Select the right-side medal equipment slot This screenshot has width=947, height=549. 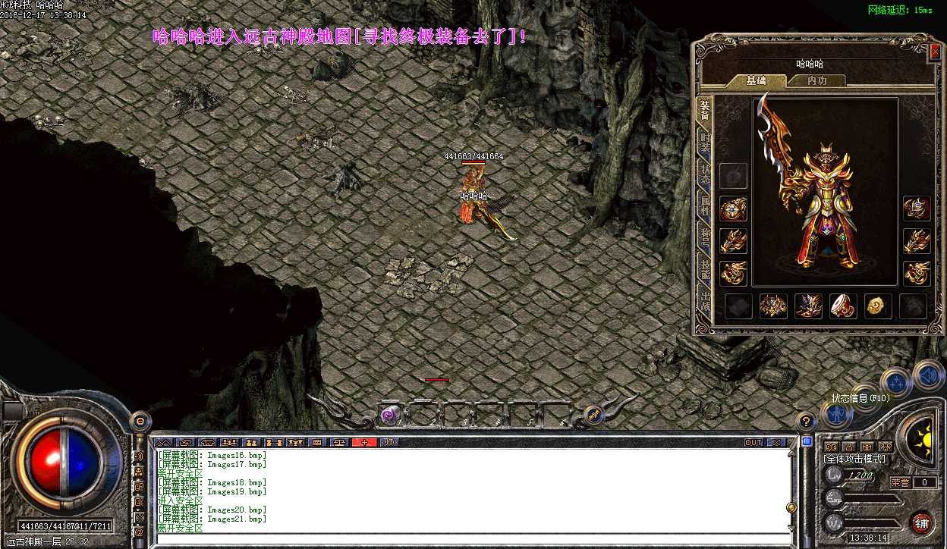[917, 209]
